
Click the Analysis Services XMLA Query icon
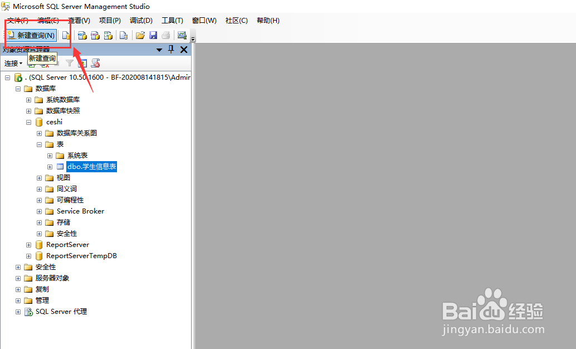click(108, 35)
